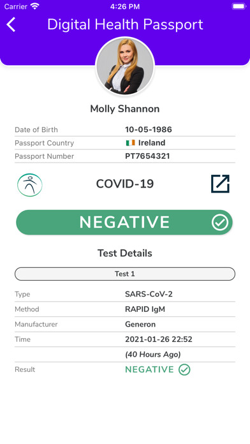Tap the Wi-Fi status icon
250x444 pixels.
coord(35,6)
